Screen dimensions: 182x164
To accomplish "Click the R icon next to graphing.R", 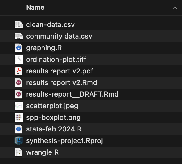I will (x=19, y=48).
